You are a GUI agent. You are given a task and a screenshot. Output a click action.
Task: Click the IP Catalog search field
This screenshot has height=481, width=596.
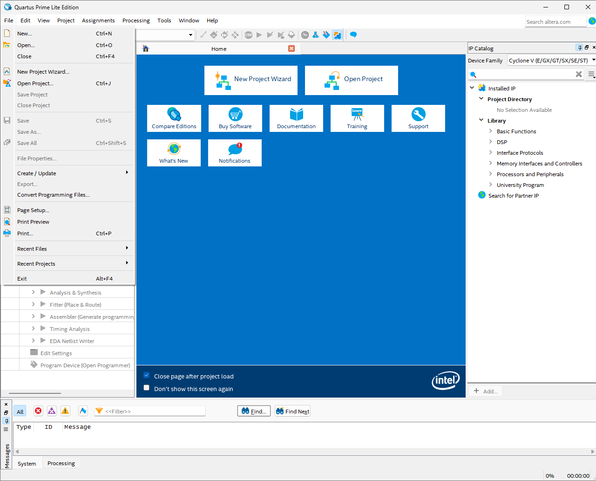[x=526, y=75]
